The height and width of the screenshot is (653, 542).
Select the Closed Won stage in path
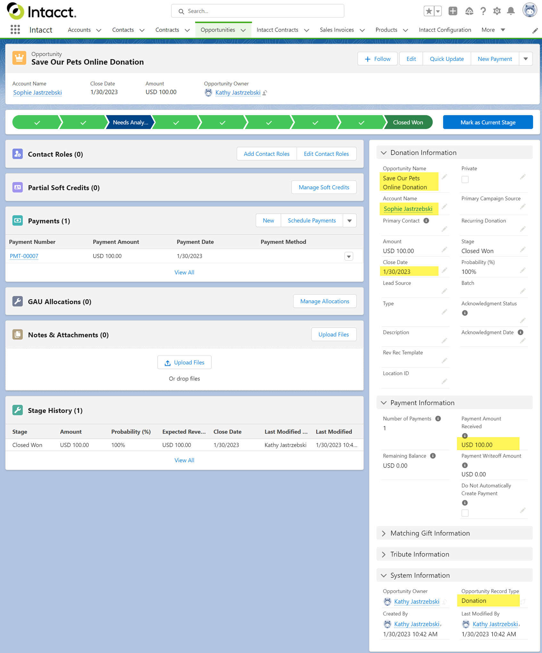click(408, 122)
